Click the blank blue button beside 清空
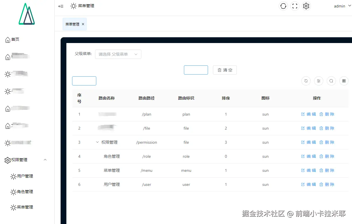Screen dimensions: 352x224 click(x=196, y=70)
